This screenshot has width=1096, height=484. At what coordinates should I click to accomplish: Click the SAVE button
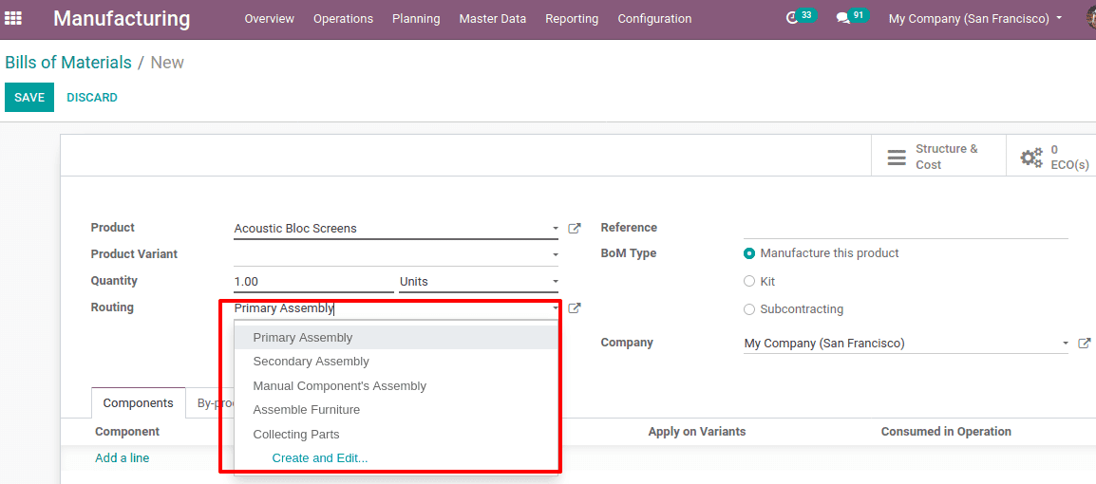coord(29,98)
